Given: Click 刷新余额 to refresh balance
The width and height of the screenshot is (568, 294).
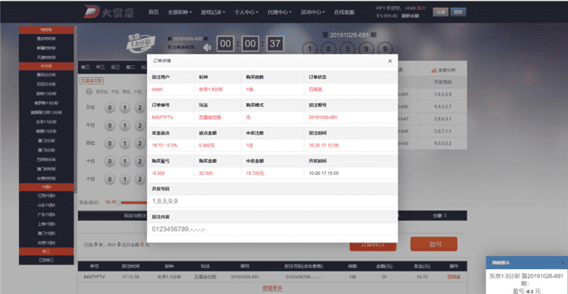Looking at the screenshot, I should pyautogui.click(x=410, y=16).
